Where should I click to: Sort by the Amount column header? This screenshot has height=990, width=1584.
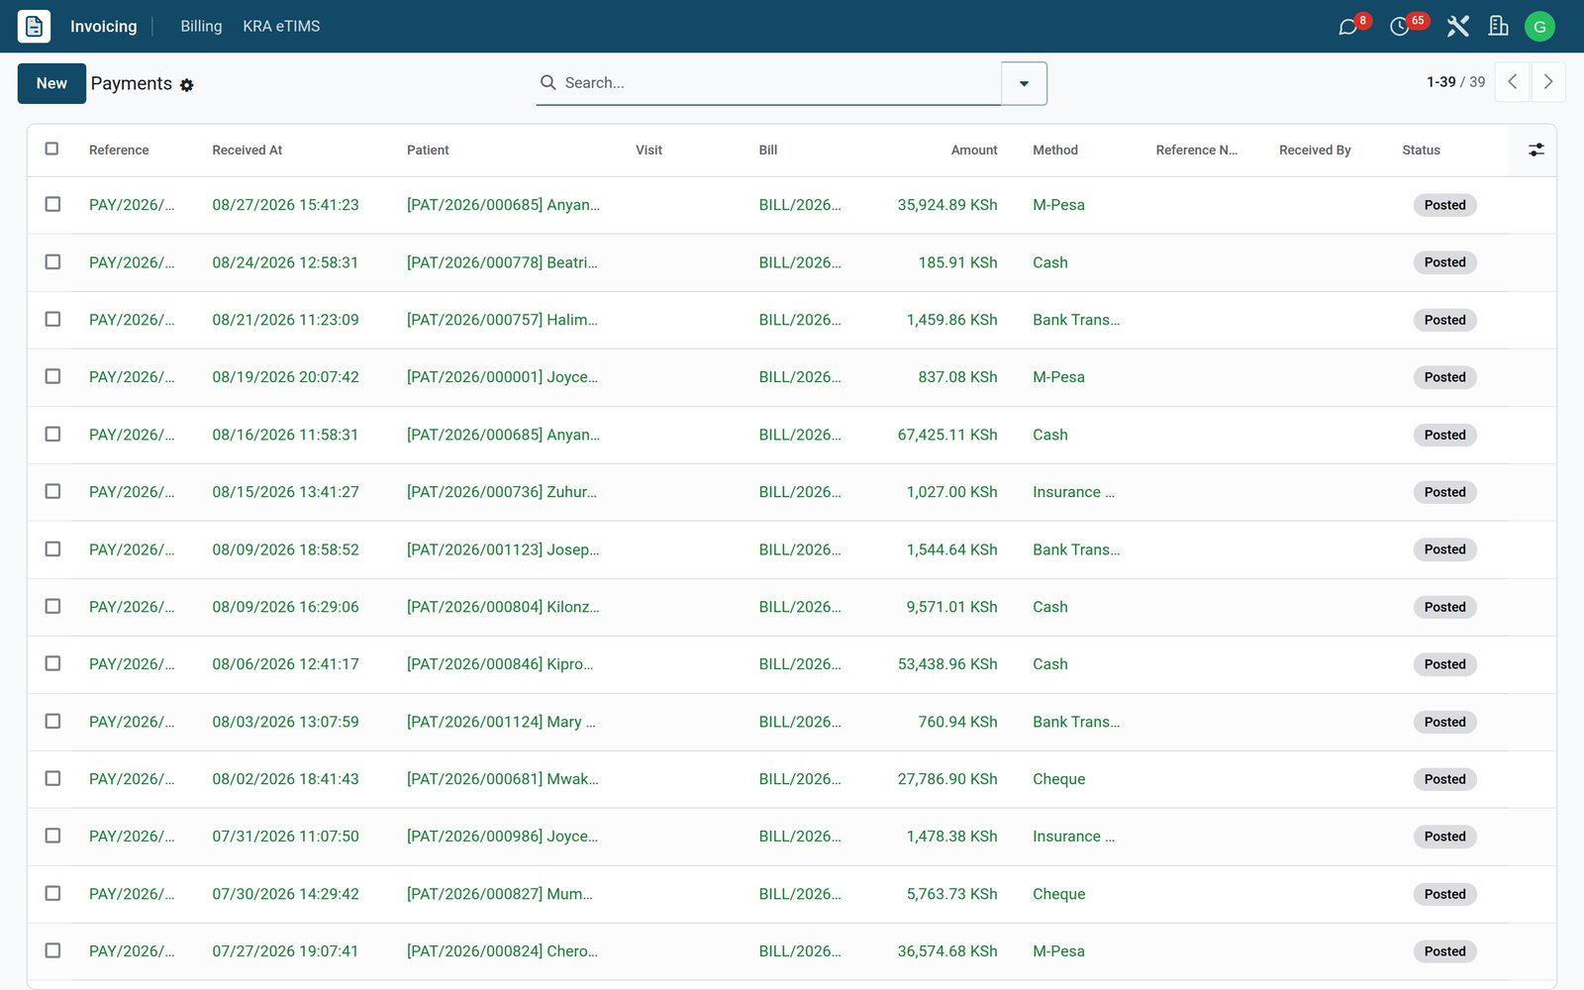(974, 150)
